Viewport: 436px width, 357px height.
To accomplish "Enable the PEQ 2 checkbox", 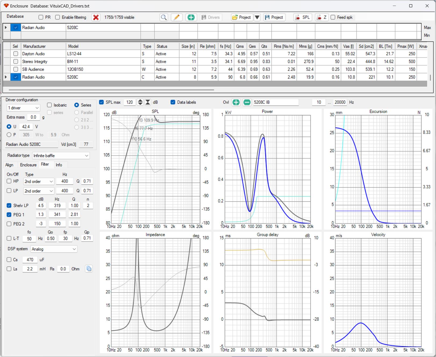I will point(9,224).
